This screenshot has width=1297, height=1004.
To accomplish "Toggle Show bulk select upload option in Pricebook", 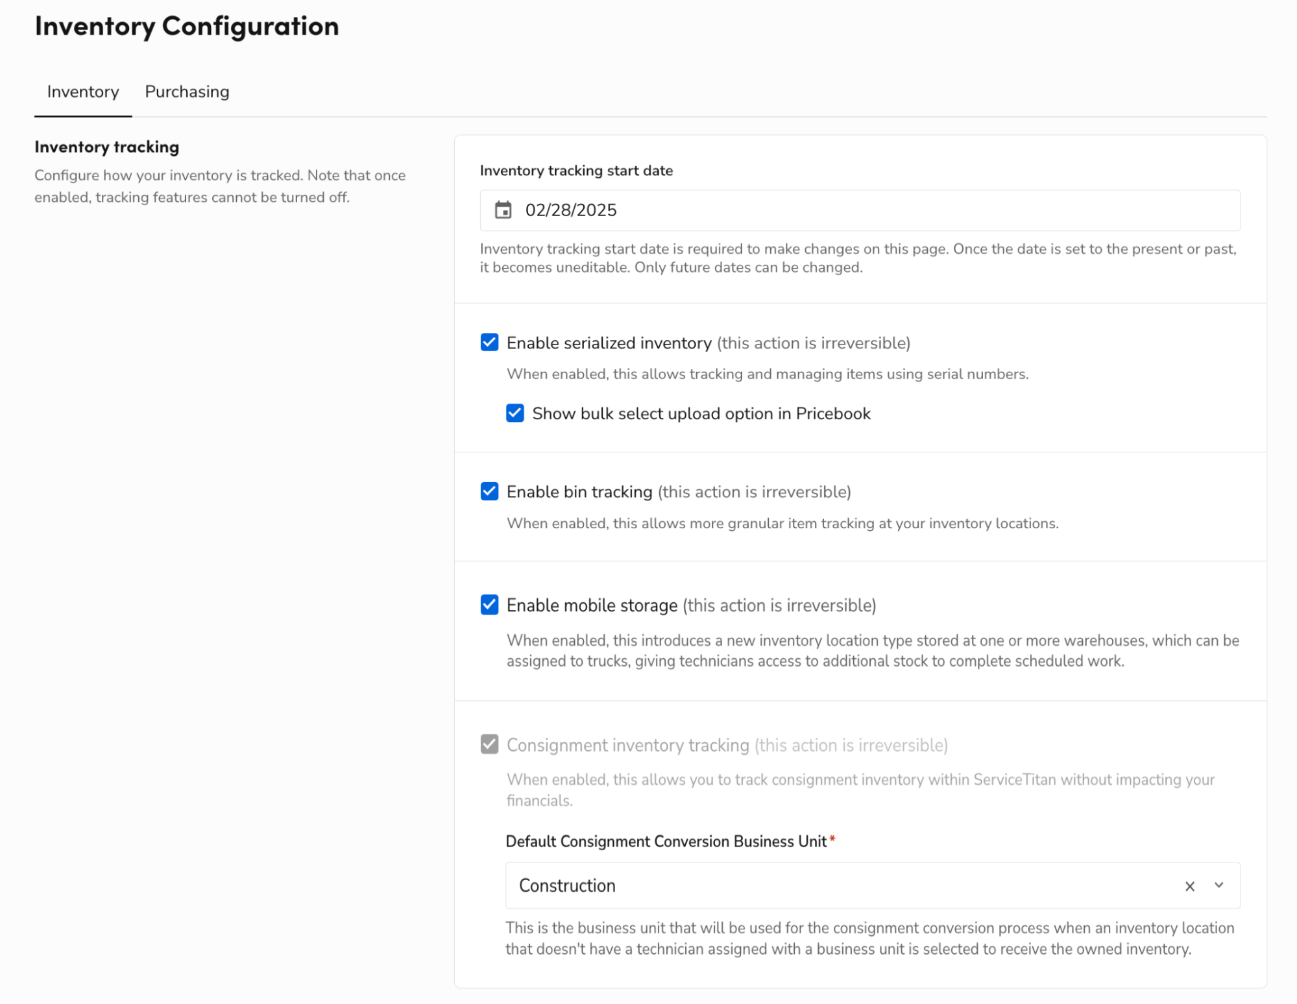I will point(515,413).
